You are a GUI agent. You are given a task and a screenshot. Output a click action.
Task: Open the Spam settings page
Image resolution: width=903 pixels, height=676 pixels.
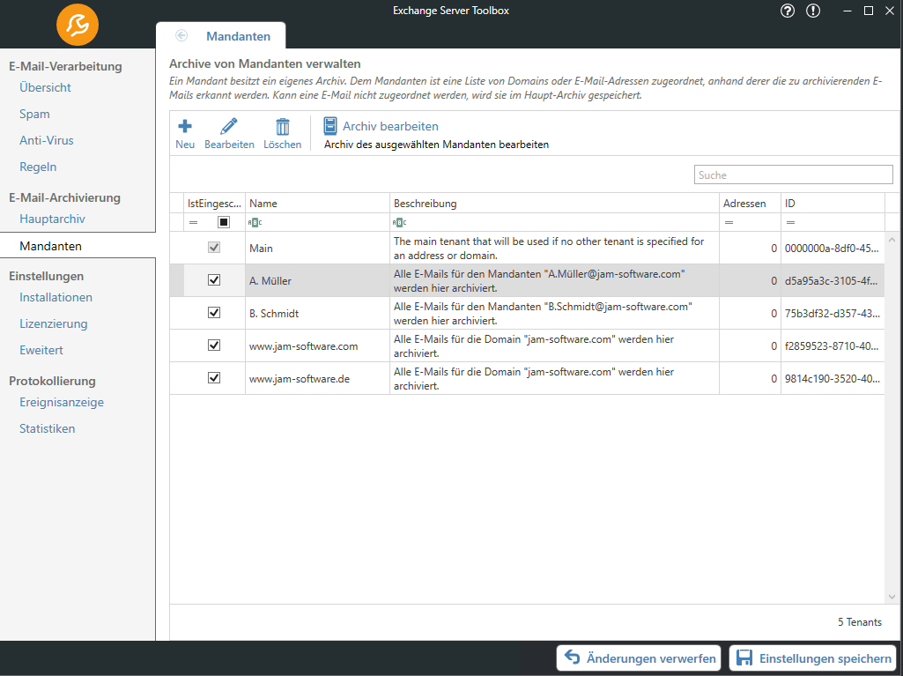tap(34, 114)
